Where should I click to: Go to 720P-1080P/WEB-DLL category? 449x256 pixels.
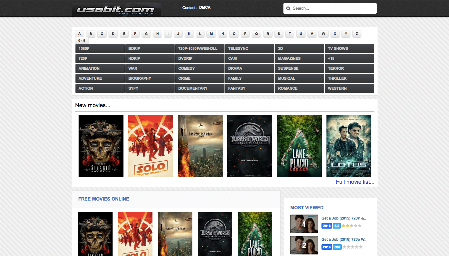tap(200, 49)
